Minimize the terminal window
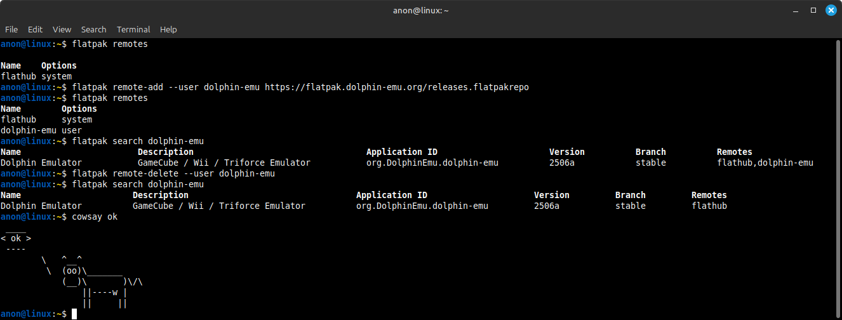 pyautogui.click(x=796, y=10)
